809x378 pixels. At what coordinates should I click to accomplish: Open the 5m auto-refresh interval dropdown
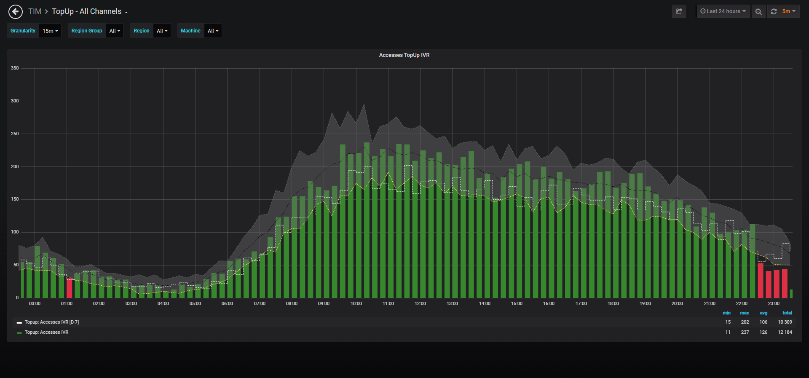[789, 11]
